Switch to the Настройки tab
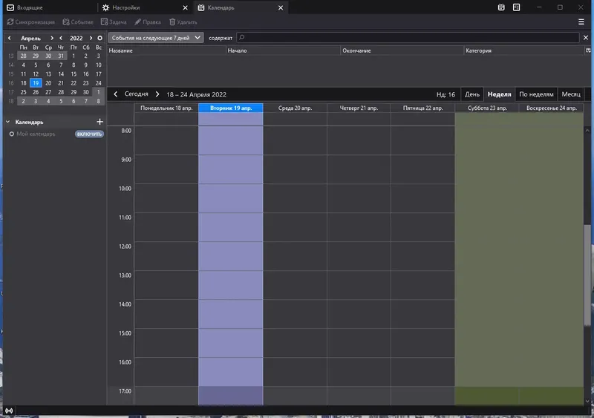This screenshot has width=594, height=418. click(140, 7)
